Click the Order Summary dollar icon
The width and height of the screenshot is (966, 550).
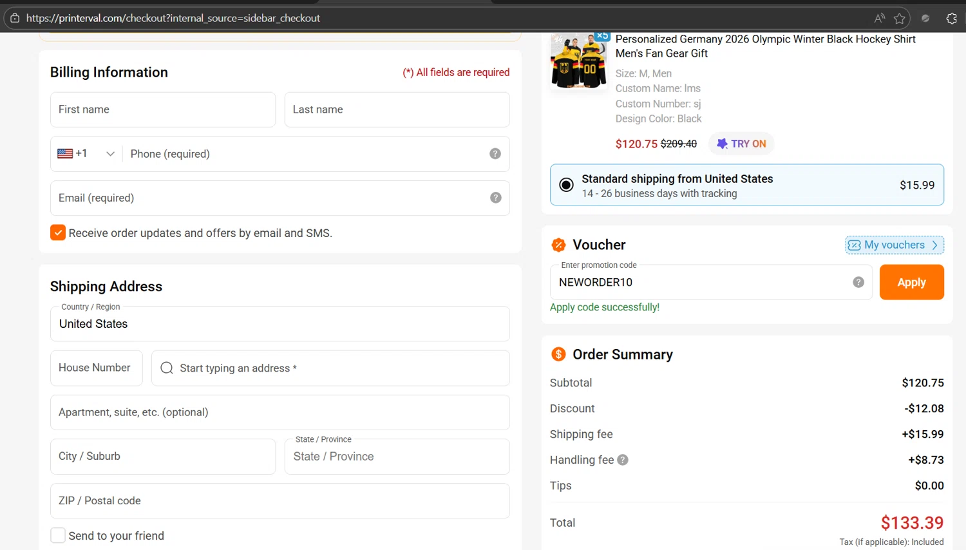[x=558, y=354]
